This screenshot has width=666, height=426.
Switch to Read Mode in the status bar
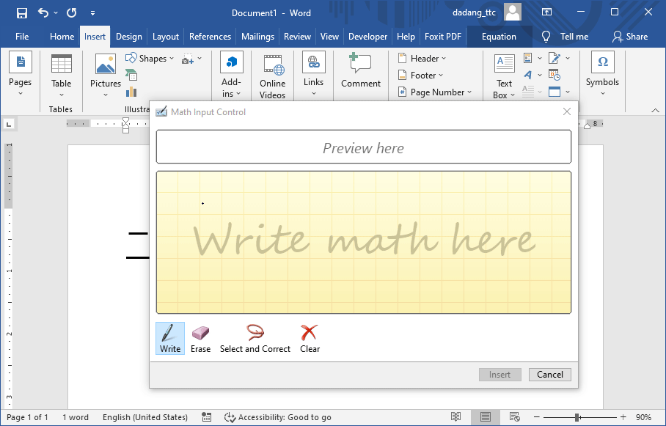point(455,416)
